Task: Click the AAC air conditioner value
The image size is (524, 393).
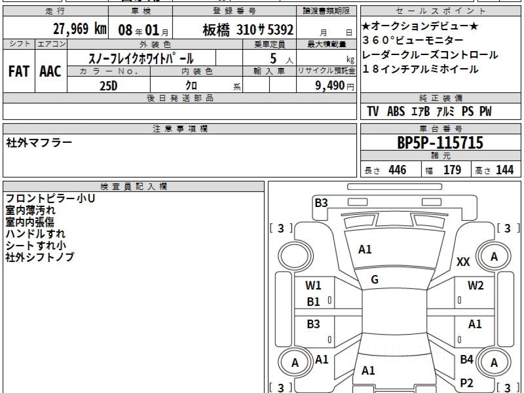Action: (51, 72)
